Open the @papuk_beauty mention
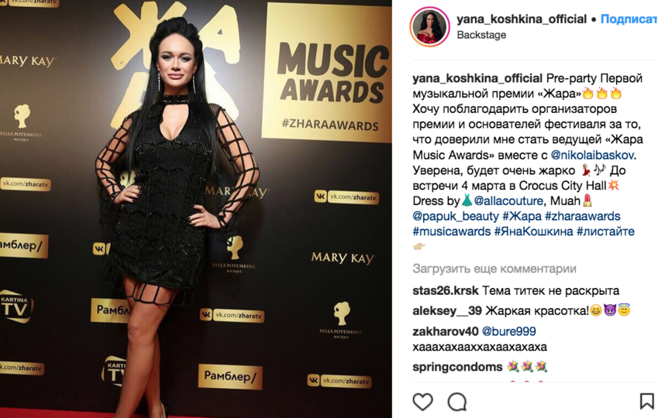This screenshot has width=665, height=418. point(456,216)
